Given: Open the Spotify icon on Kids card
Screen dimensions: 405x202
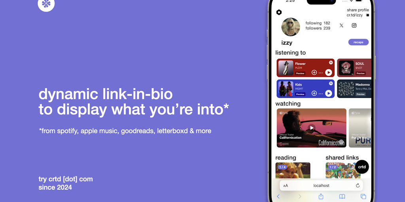Looking at the screenshot, I should tap(331, 83).
